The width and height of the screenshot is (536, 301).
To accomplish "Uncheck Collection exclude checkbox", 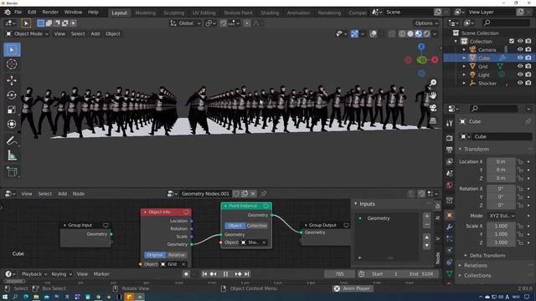I will click(x=512, y=41).
